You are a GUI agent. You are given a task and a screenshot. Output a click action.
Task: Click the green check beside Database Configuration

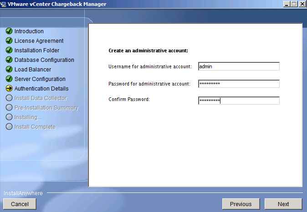(9, 60)
